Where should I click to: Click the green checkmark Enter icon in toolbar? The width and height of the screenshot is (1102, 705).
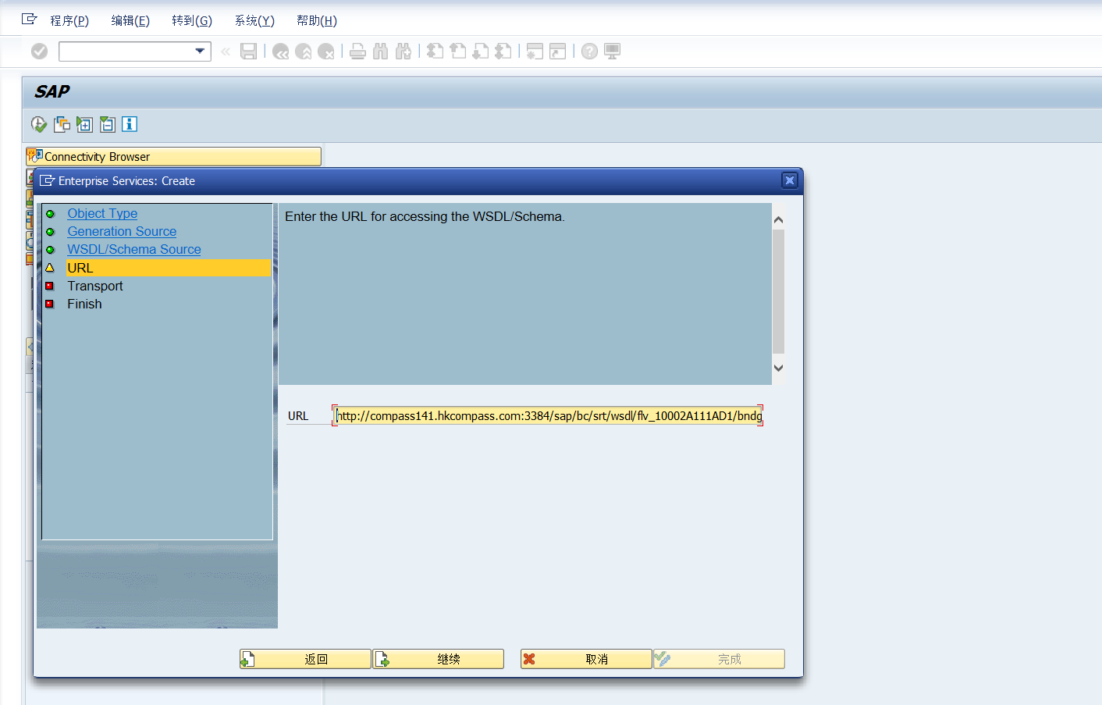click(x=39, y=52)
